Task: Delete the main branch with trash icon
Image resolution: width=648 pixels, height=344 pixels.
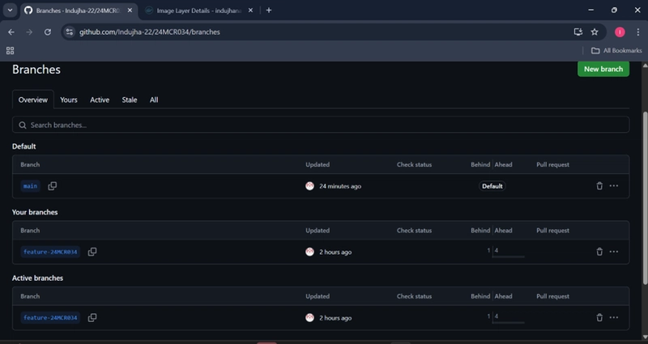Action: pyautogui.click(x=599, y=186)
